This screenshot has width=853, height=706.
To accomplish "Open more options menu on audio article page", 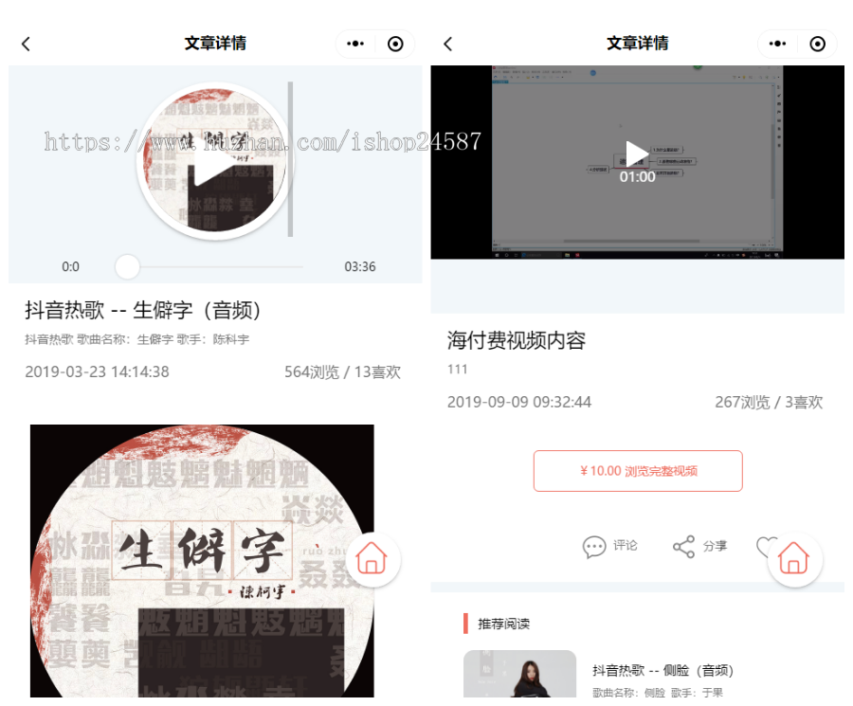I will [355, 44].
